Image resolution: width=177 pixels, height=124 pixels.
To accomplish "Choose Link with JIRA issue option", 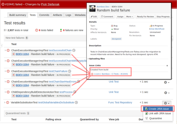I will click(159, 113).
